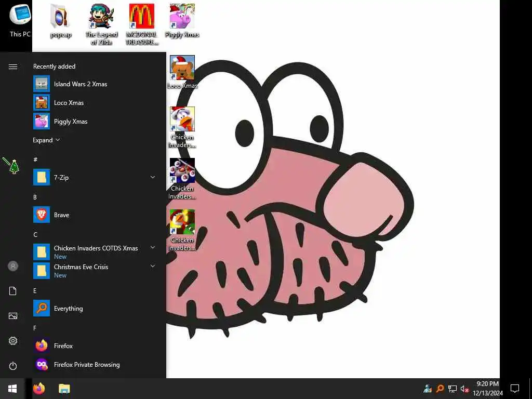Click the Power button in Start sidebar
Viewport: 532px width, 399px height.
(13, 366)
